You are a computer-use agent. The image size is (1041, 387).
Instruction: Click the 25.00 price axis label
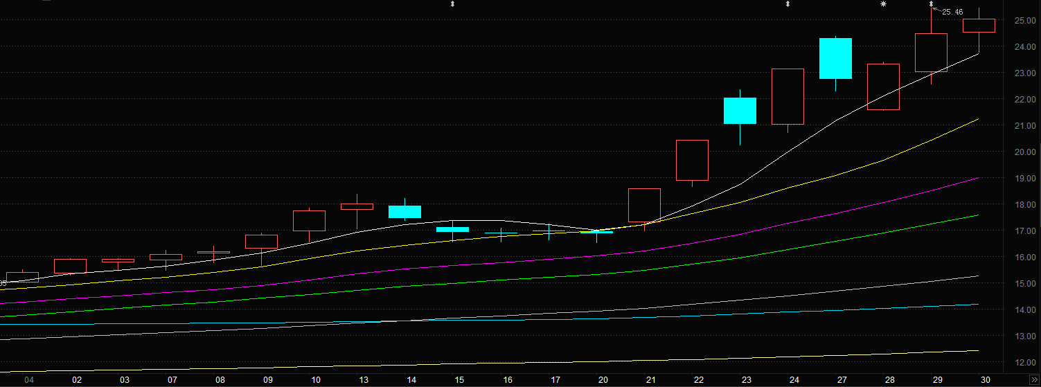pyautogui.click(x=1025, y=21)
